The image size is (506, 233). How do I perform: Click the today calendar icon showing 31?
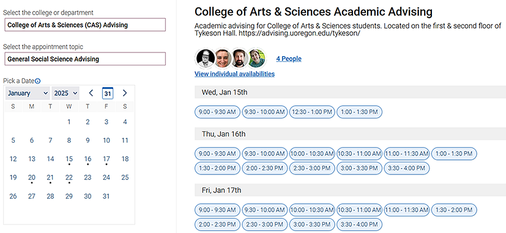tap(108, 93)
